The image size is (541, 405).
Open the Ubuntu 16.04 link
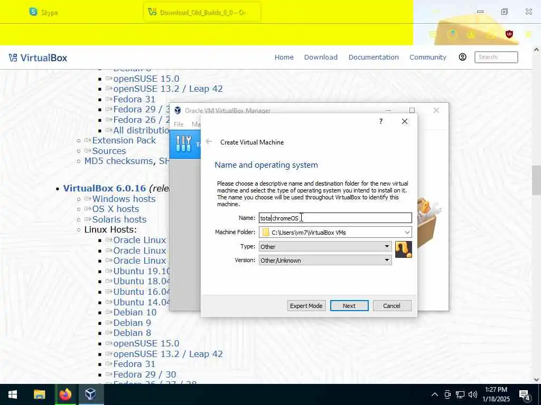click(x=142, y=292)
